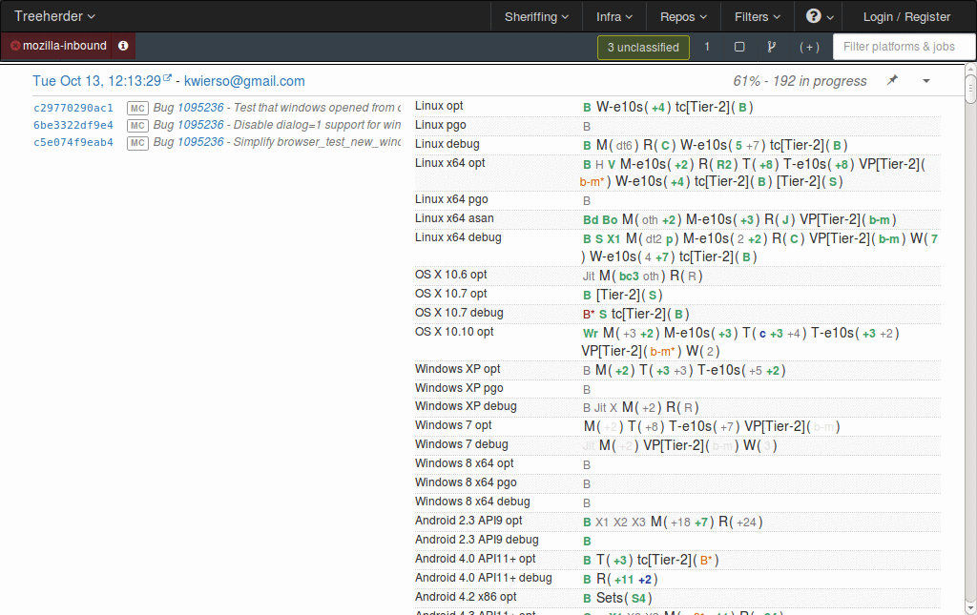977x615 pixels.
Task: Expand the Repos dropdown
Action: pyautogui.click(x=683, y=17)
